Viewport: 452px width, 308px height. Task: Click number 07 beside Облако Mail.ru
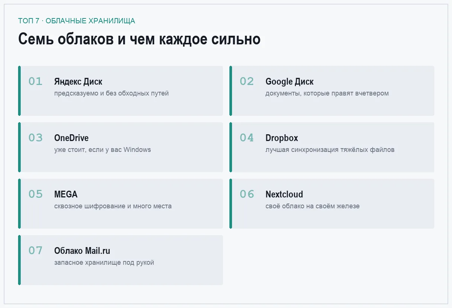pos(35,250)
